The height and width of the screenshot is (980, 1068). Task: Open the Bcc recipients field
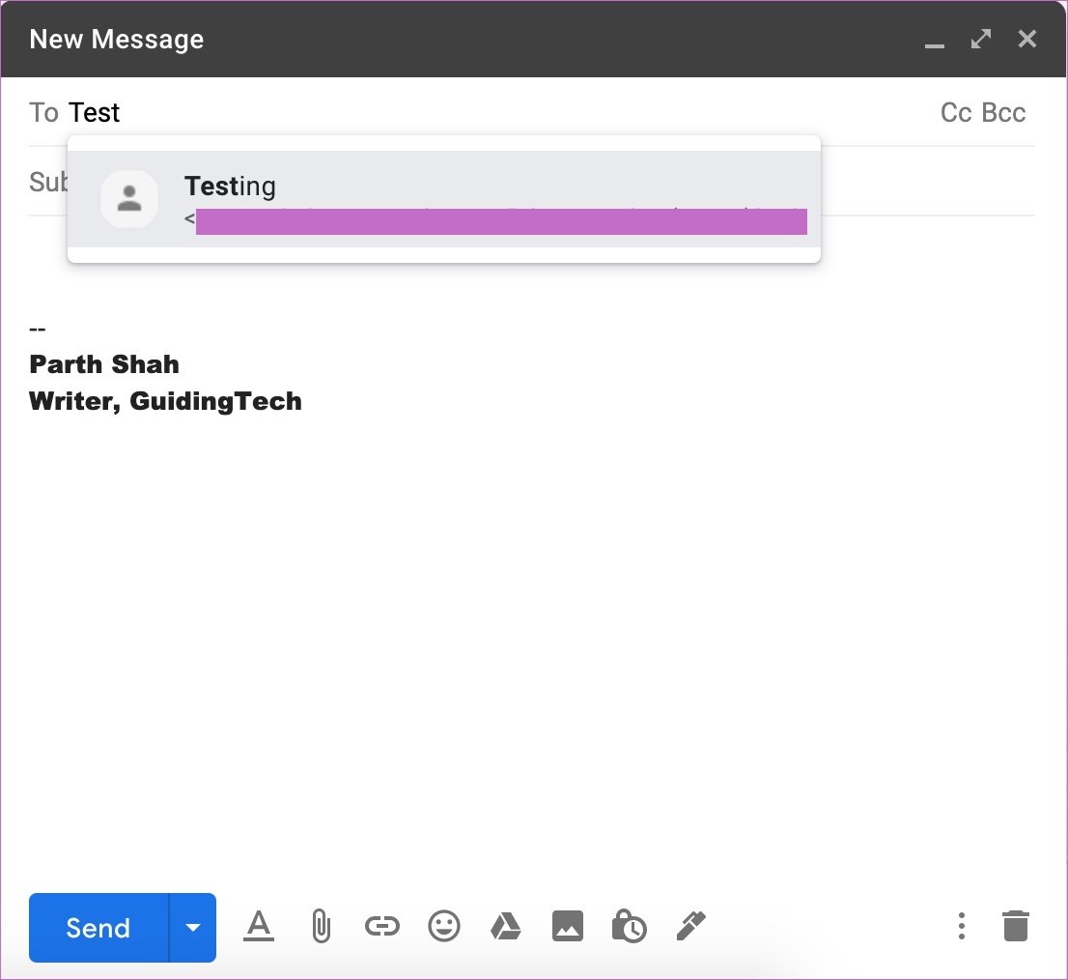(1005, 112)
